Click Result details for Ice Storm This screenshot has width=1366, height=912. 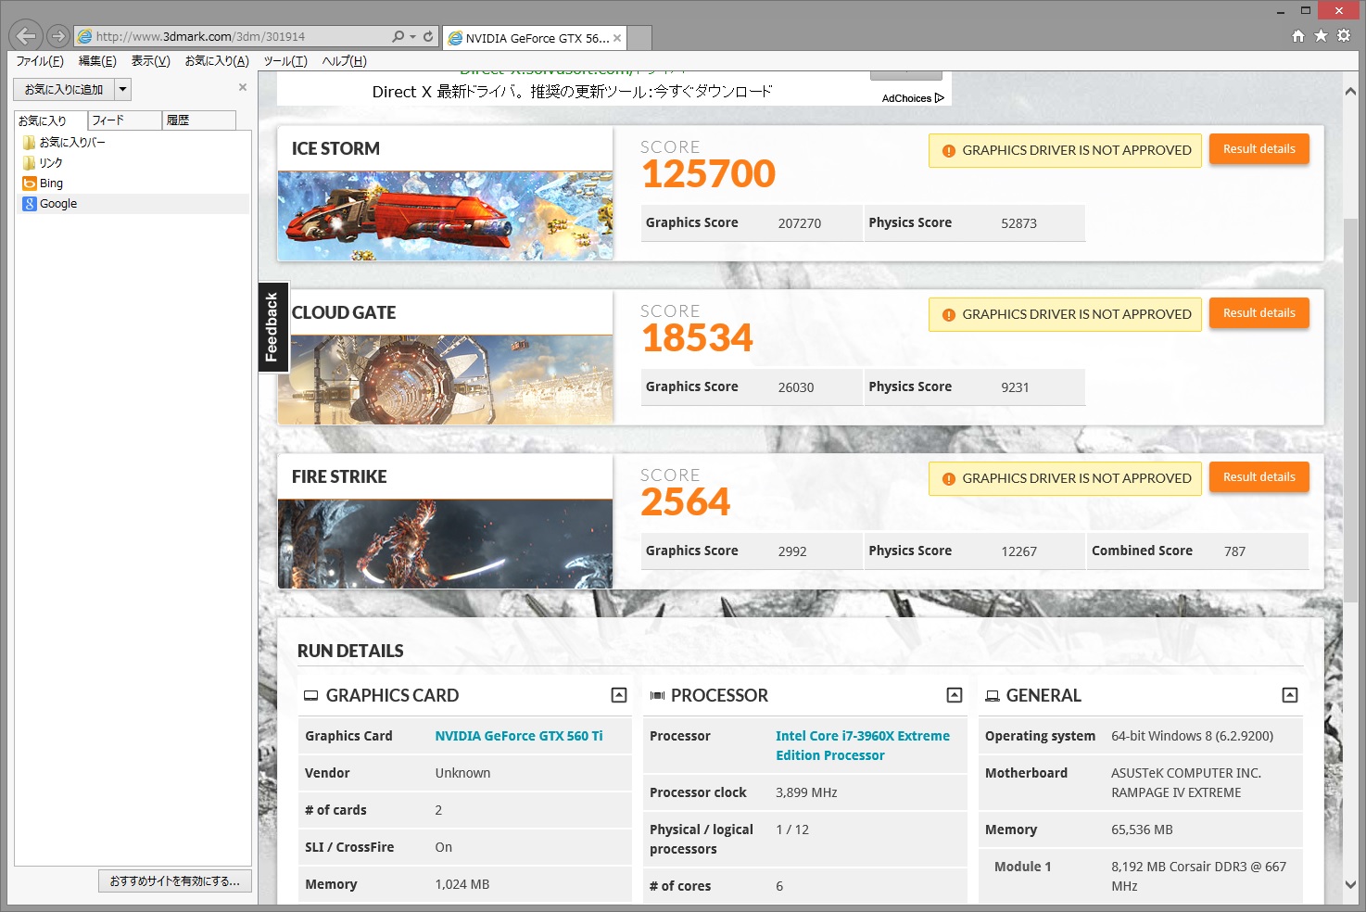1258,149
